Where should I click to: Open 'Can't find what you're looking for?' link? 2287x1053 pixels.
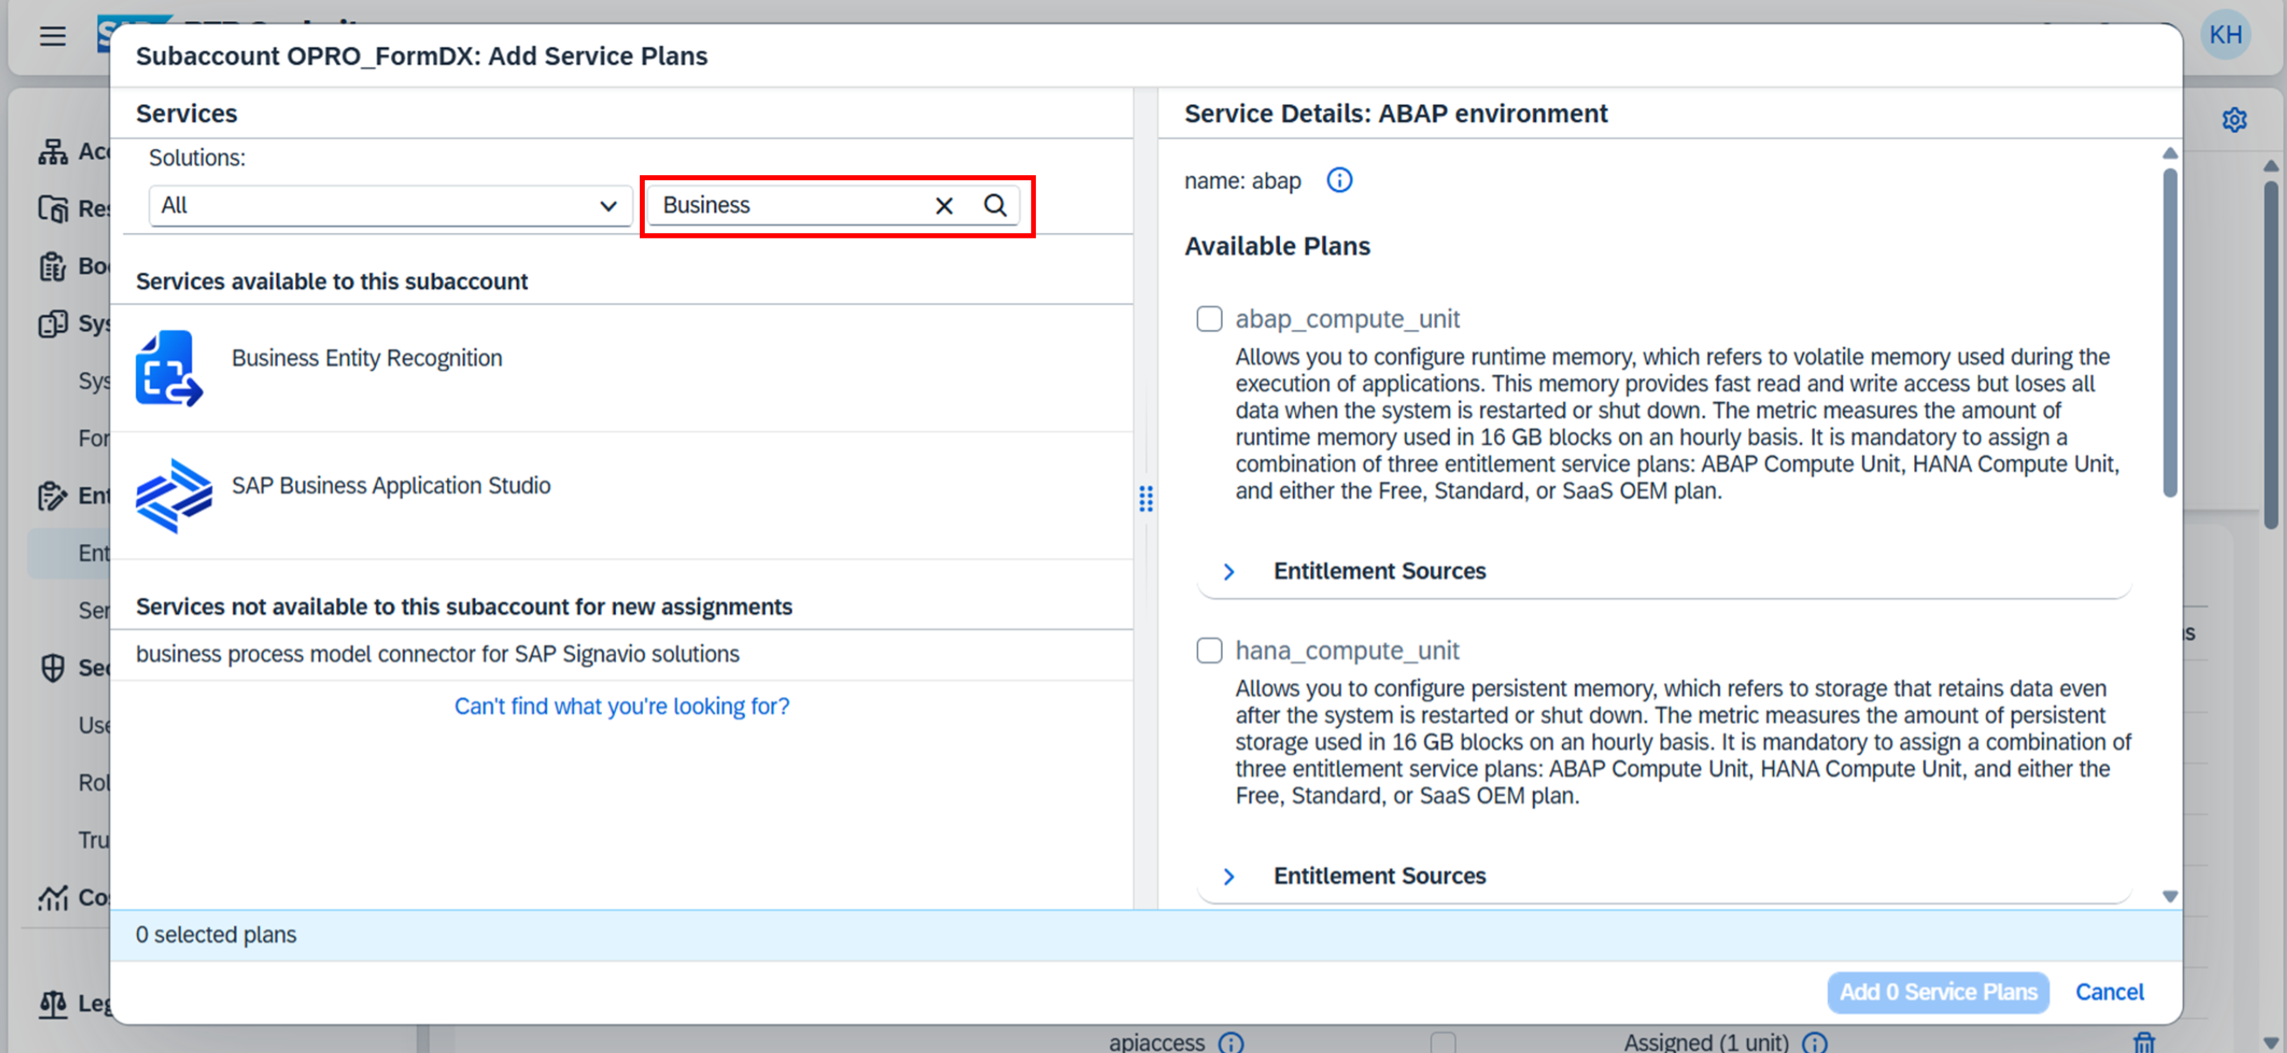[622, 706]
